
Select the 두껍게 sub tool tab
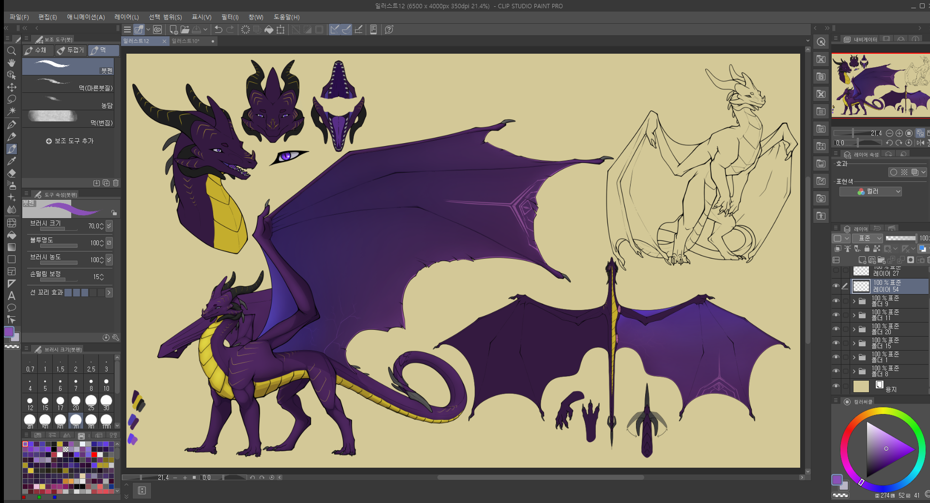click(x=71, y=50)
